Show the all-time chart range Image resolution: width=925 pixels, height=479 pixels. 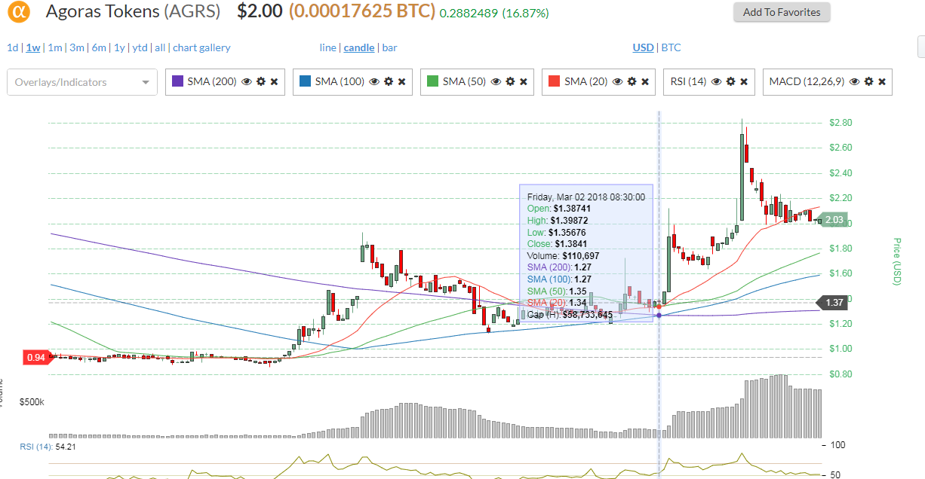click(160, 47)
